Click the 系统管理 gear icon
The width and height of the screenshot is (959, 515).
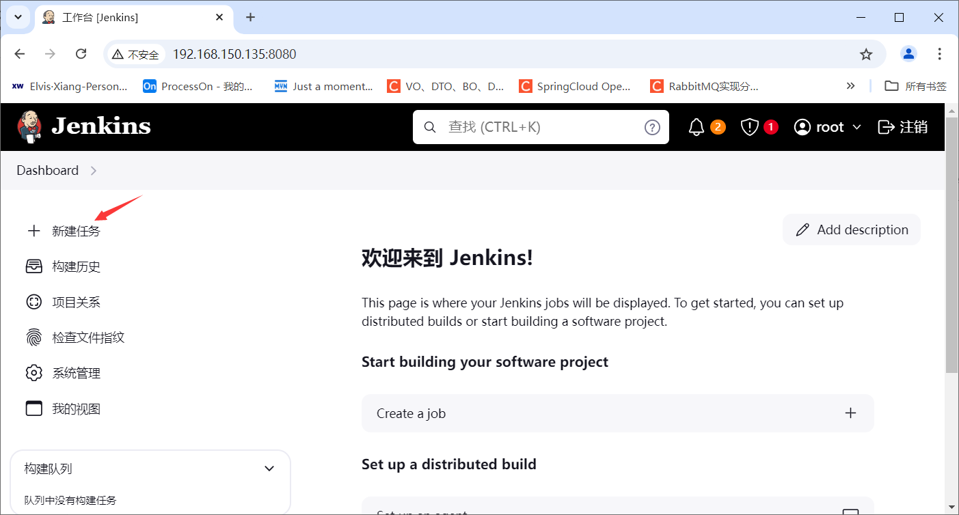(x=33, y=373)
